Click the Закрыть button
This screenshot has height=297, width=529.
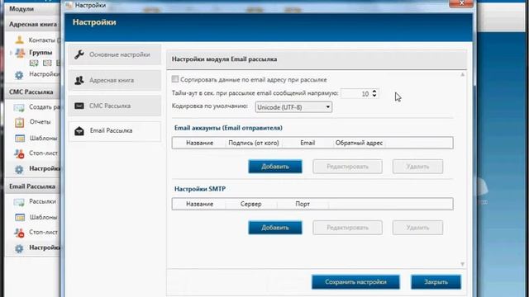(x=436, y=282)
